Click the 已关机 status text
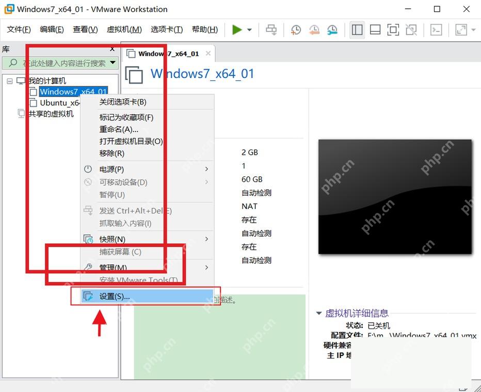The height and width of the screenshot is (392, 481). (379, 325)
